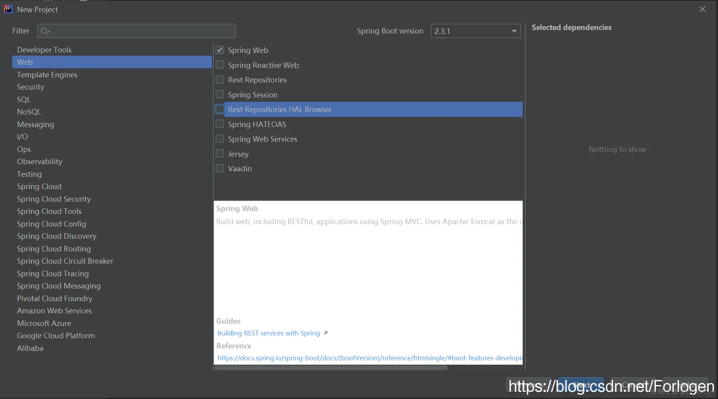The image size is (718, 399).
Task: Toggle Spring HATEOAS checkbox
Action: (x=220, y=124)
